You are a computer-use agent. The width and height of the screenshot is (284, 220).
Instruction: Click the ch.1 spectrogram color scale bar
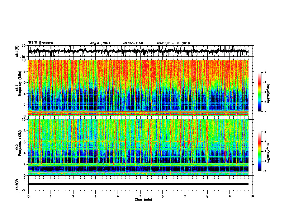pyautogui.click(x=259, y=92)
